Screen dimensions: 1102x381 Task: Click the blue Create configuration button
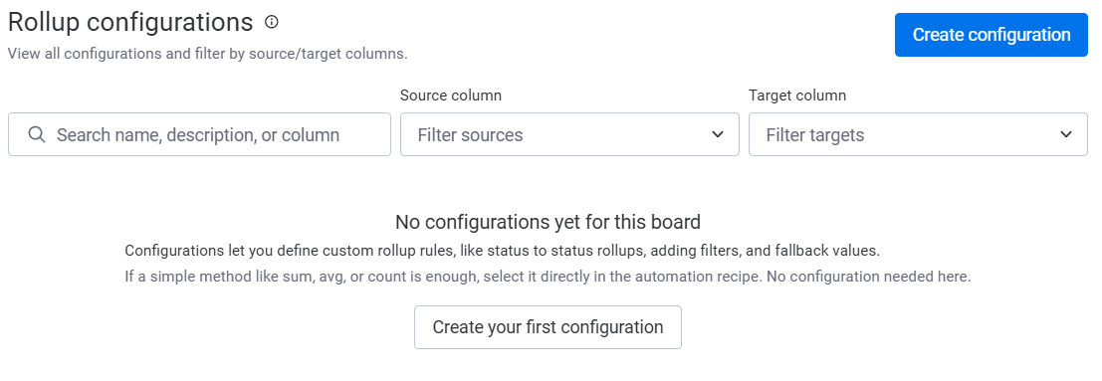991,35
